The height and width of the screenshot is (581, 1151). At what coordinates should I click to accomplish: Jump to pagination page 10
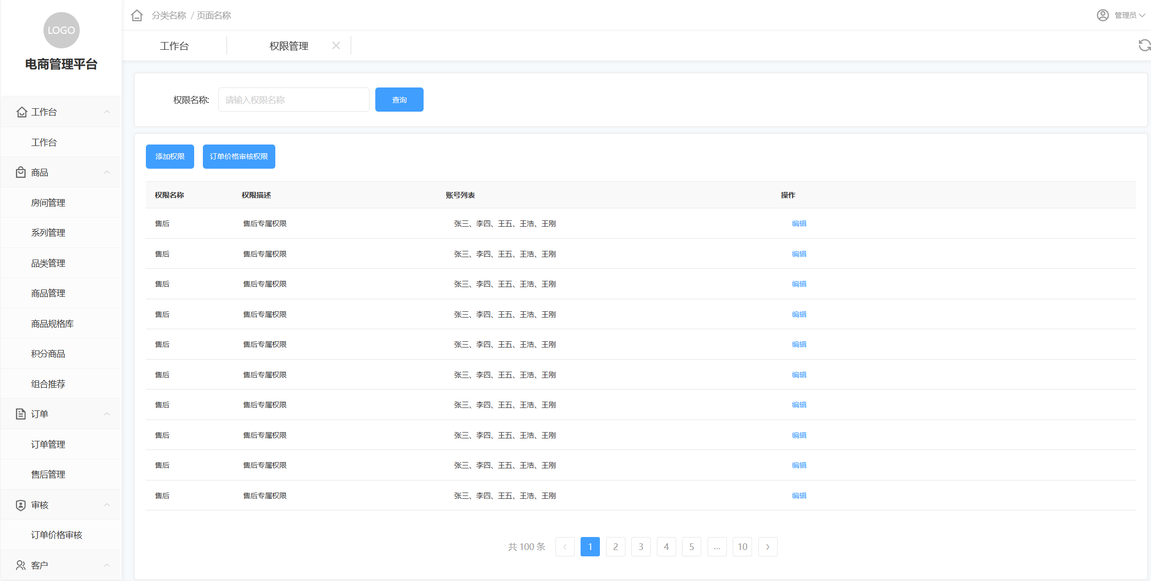point(742,547)
